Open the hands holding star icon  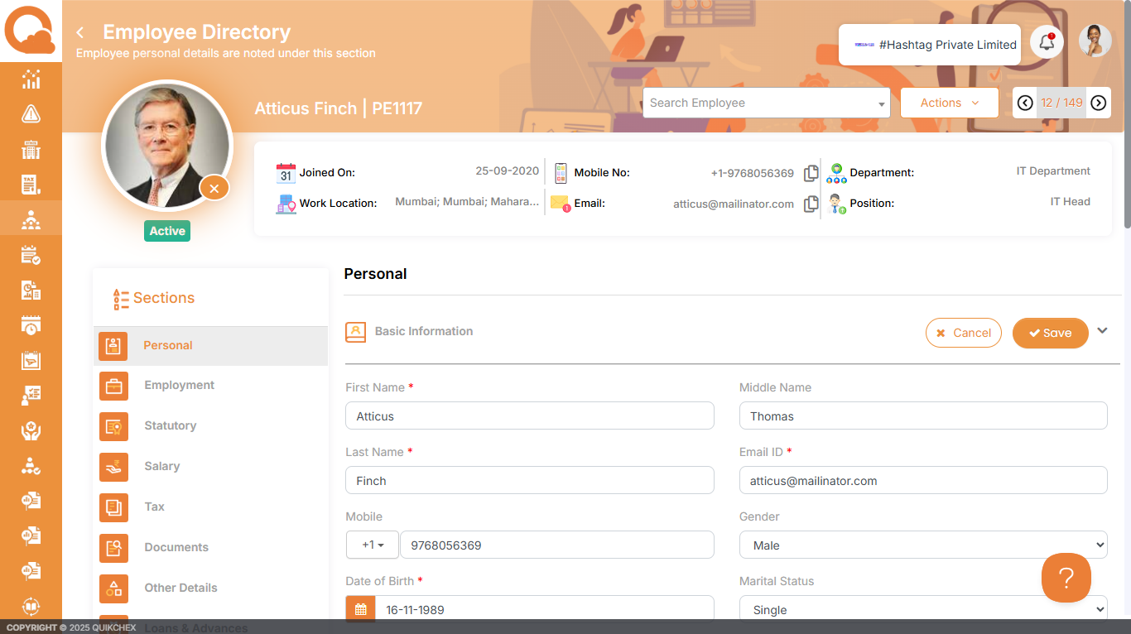31,430
